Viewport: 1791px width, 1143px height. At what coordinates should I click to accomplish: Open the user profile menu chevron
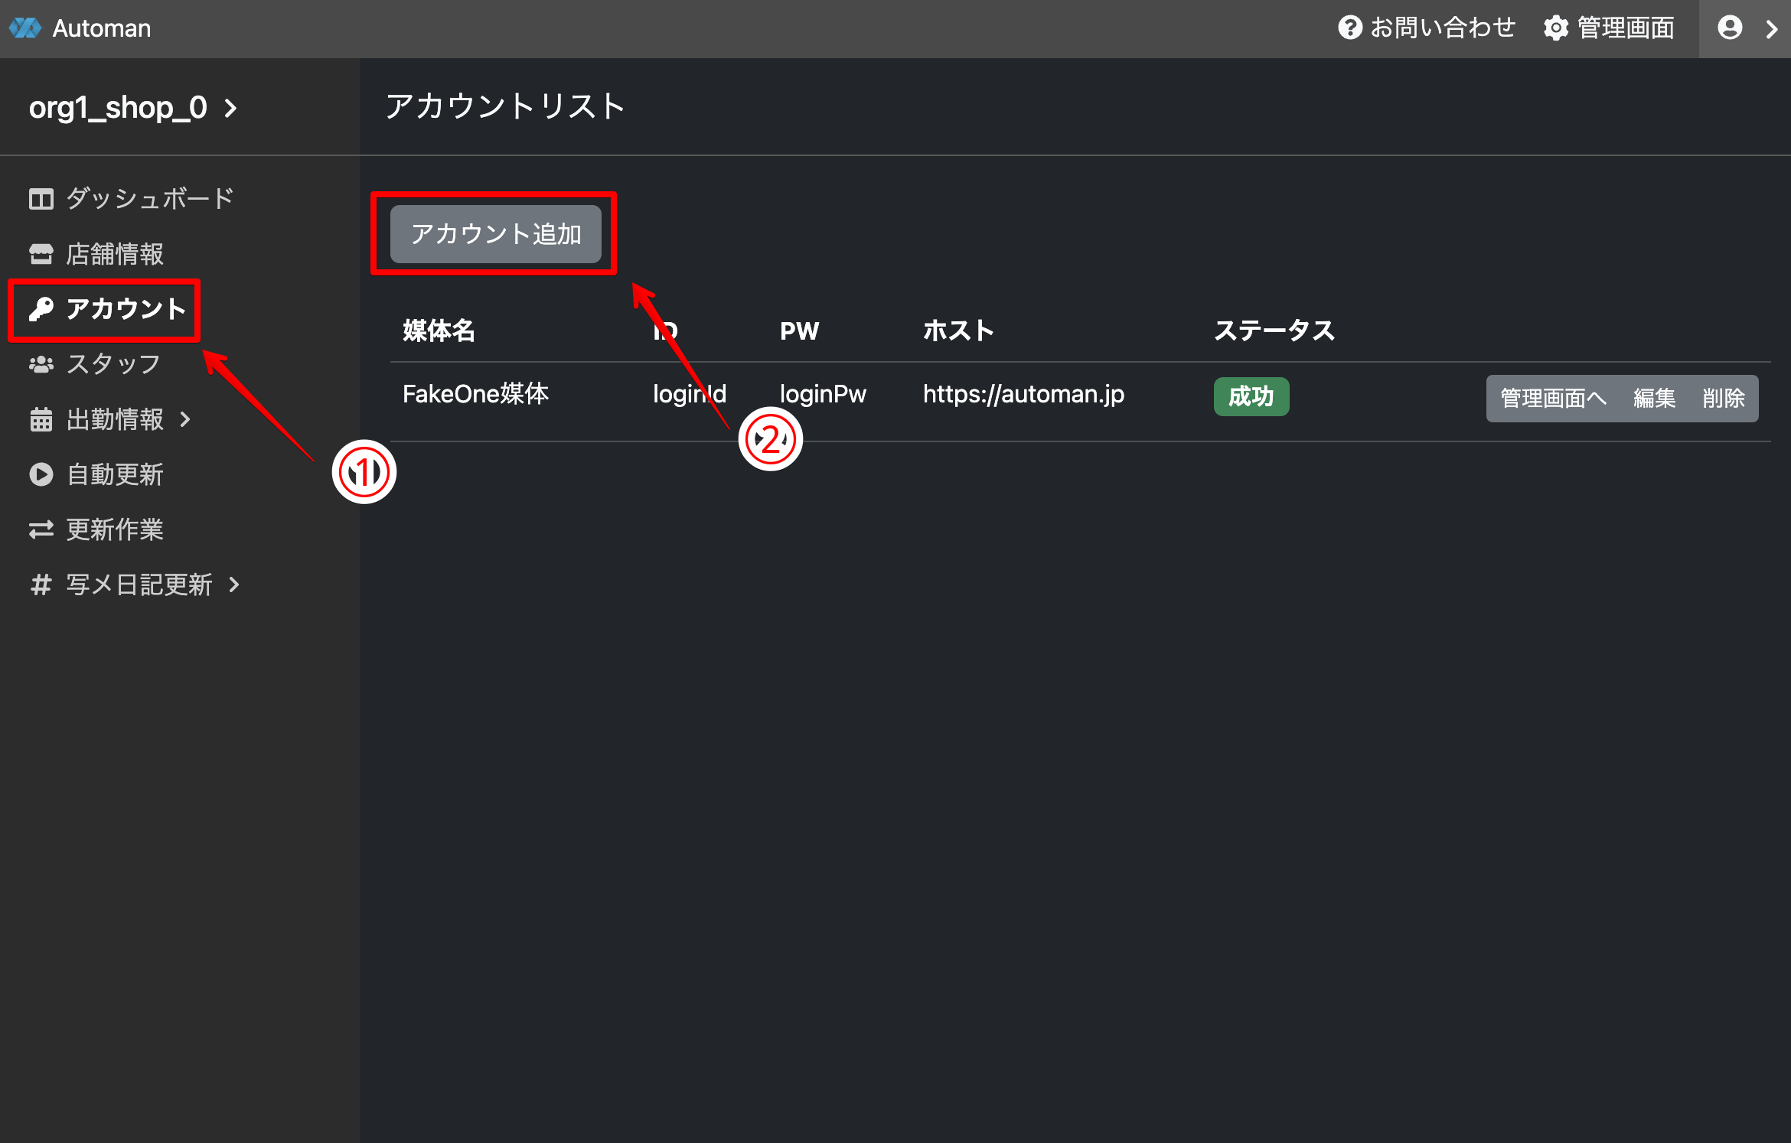[x=1771, y=28]
